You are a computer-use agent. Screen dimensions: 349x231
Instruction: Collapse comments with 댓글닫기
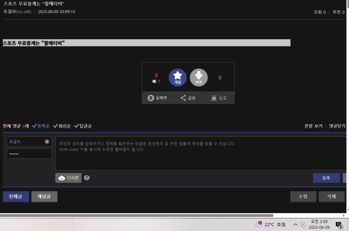(337, 126)
